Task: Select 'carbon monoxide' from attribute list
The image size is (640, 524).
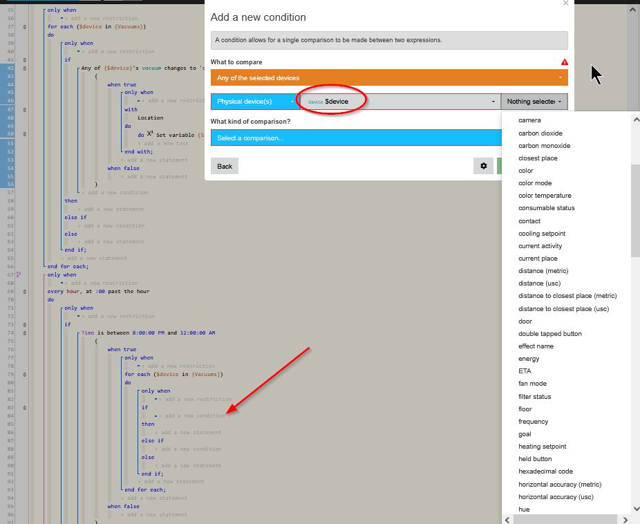Action: pyautogui.click(x=544, y=146)
